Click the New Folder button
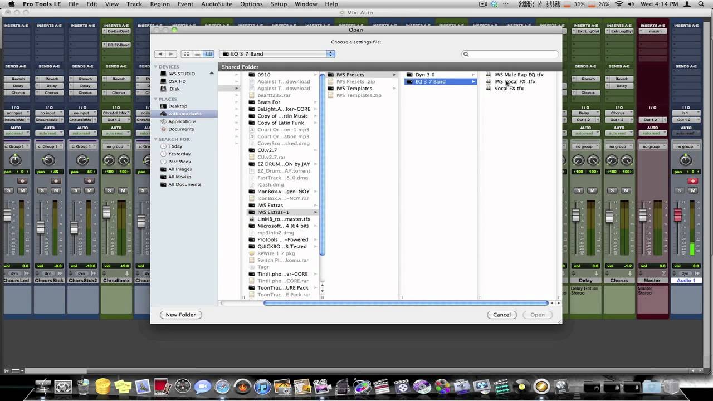This screenshot has width=713, height=401. [180, 315]
